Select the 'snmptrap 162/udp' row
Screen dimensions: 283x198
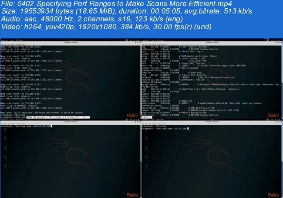point(172,73)
